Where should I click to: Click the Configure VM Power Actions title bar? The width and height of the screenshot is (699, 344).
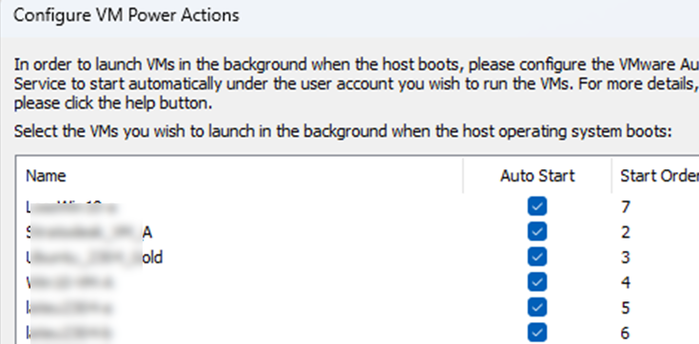(x=350, y=16)
